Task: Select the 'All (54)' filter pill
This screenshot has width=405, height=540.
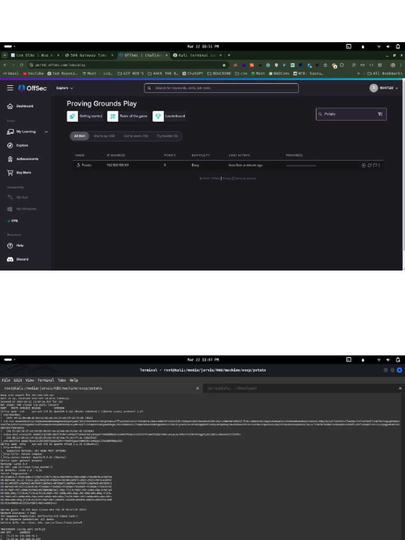Action: point(80,136)
